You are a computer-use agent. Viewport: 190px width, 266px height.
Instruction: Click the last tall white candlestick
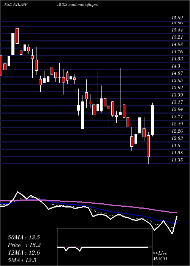point(152,120)
